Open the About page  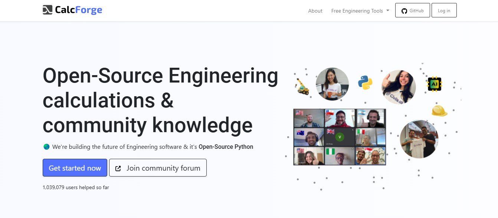tap(315, 11)
